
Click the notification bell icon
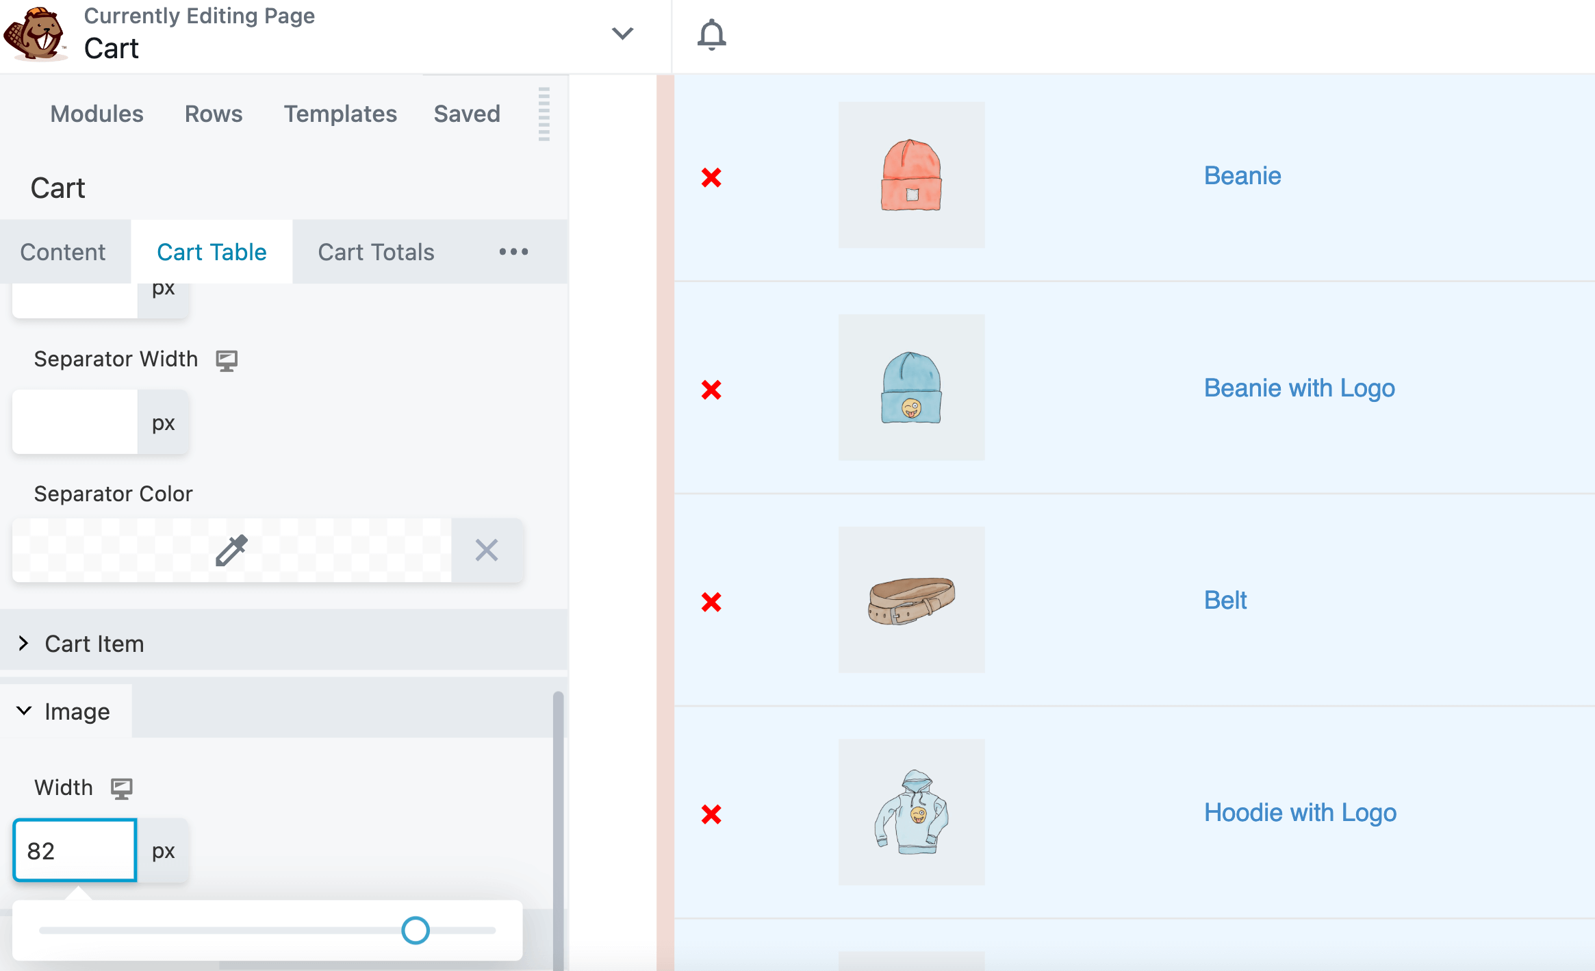point(712,33)
